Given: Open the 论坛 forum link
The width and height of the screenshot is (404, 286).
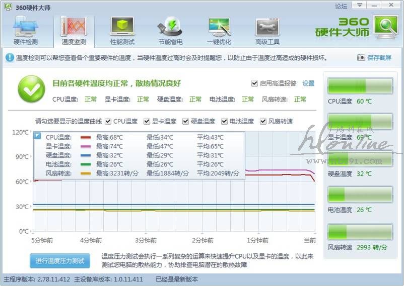Looking at the screenshot, I should 341,6.
